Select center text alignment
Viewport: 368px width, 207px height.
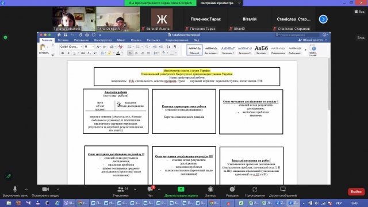[x=136, y=53]
